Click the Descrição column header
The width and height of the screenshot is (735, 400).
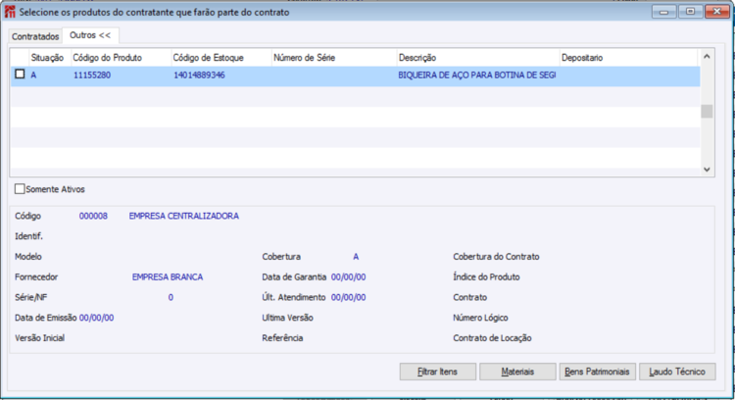(478, 58)
